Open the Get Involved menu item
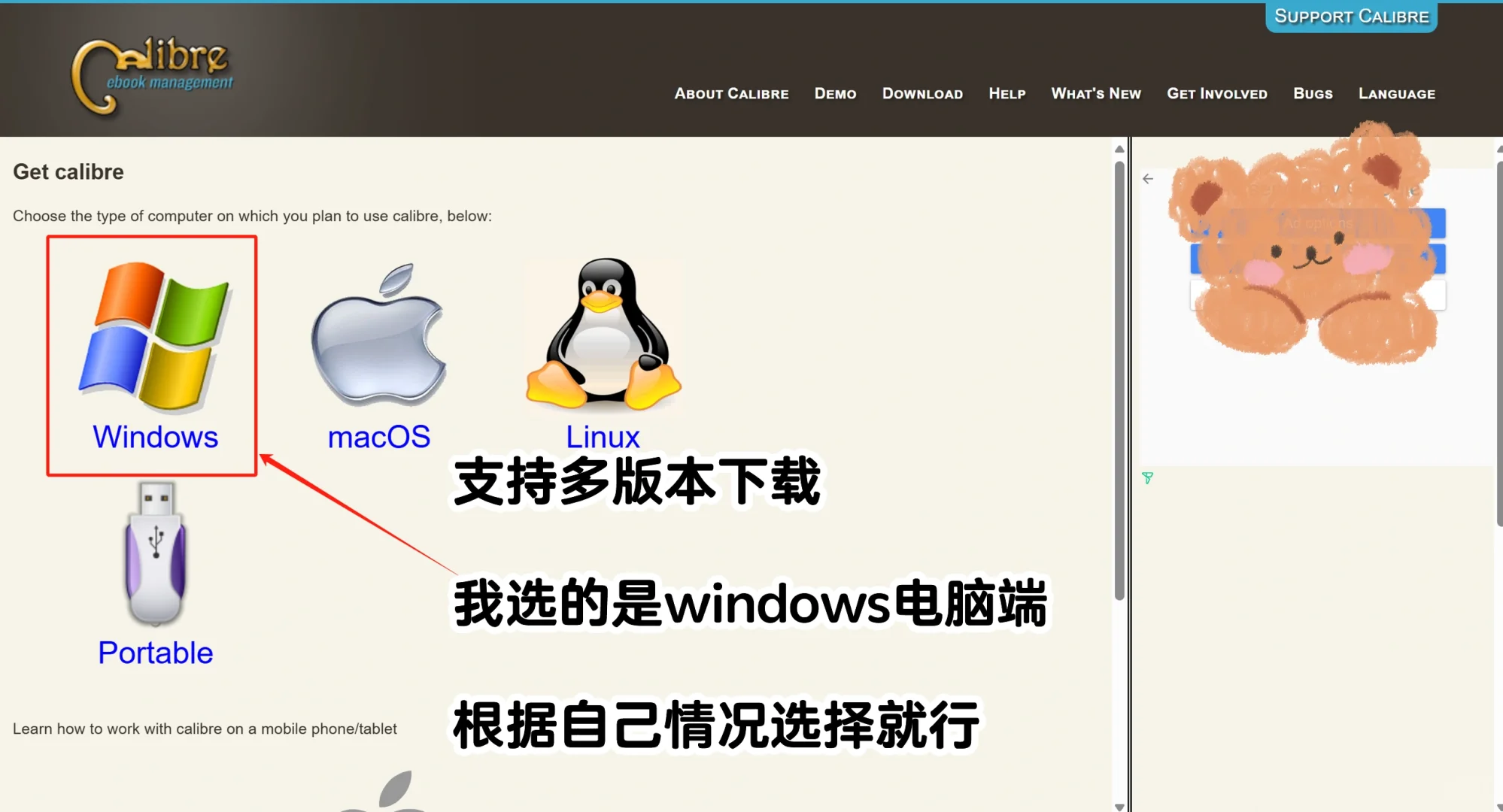 pyautogui.click(x=1217, y=94)
